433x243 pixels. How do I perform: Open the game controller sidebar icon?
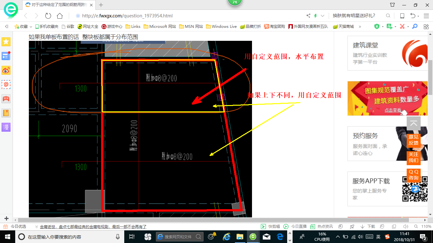point(6,99)
